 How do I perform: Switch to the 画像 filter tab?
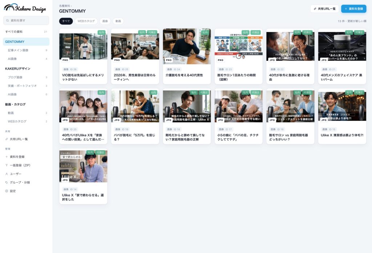tap(105, 21)
